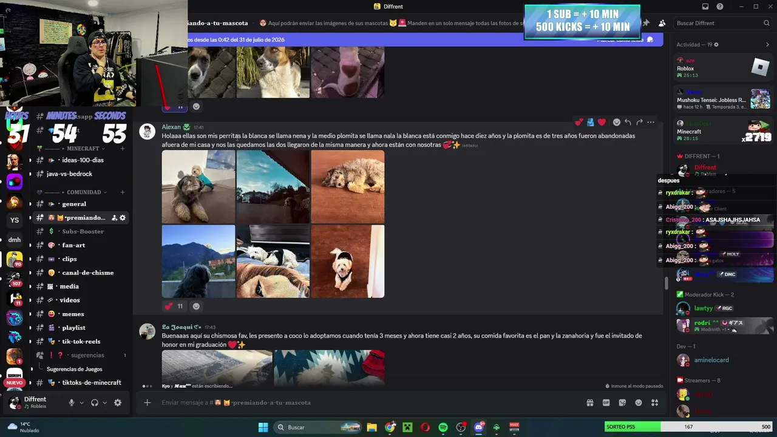Deafen with the headphones button

coord(95,402)
